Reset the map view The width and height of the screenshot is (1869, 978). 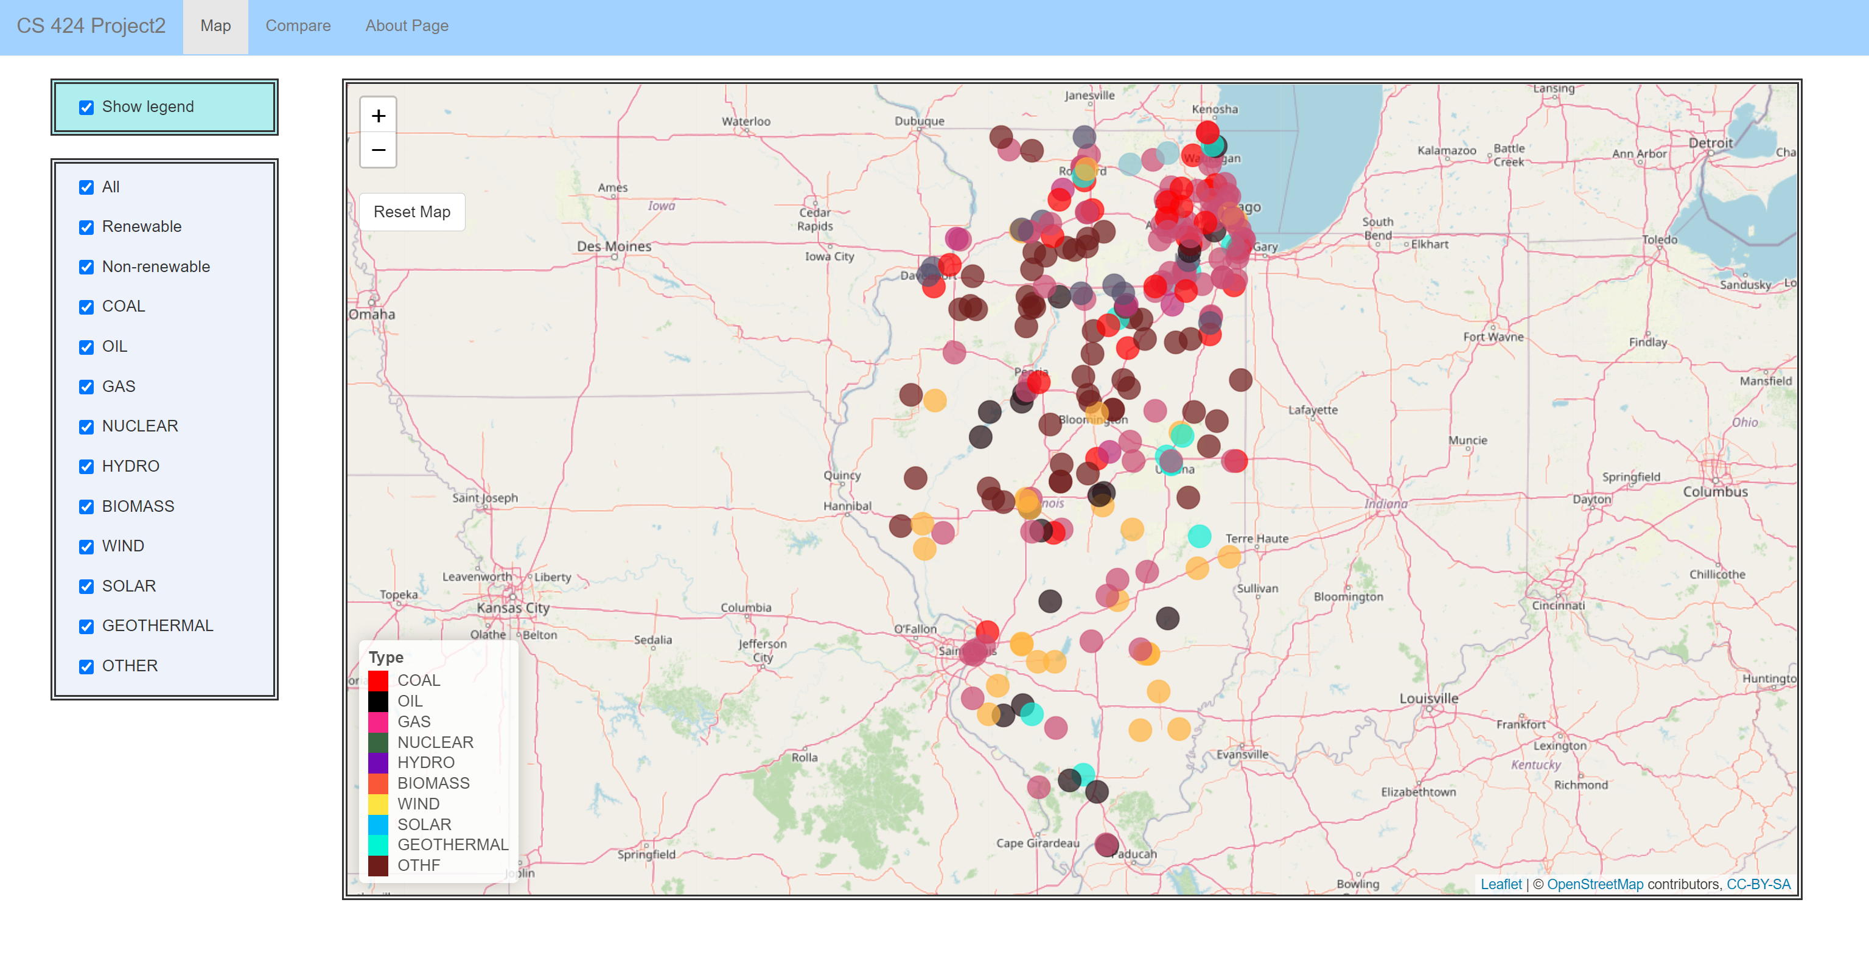(x=411, y=212)
